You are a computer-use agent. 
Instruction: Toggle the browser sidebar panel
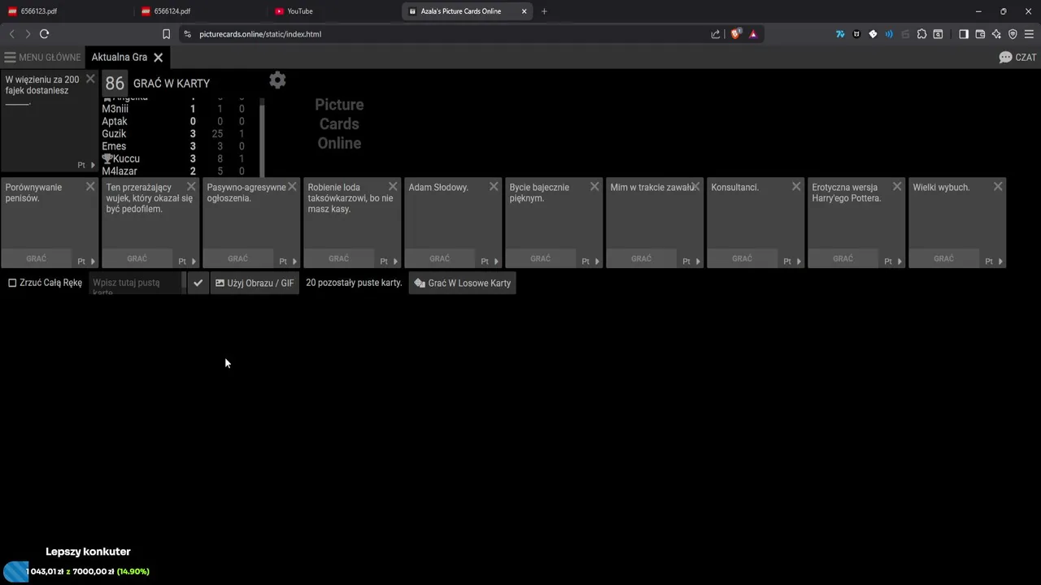964,34
